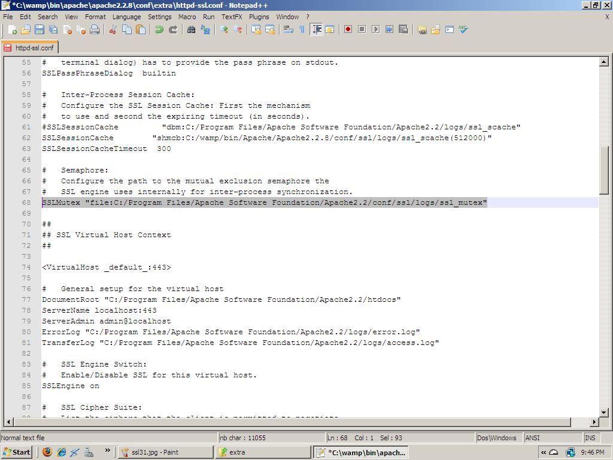The height and width of the screenshot is (460, 613).
Task: Undo the last edit via the toolbar
Action: [159, 29]
